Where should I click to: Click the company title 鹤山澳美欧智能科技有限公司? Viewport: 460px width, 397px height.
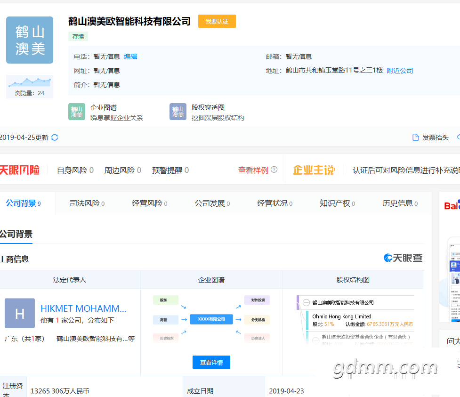[129, 21]
